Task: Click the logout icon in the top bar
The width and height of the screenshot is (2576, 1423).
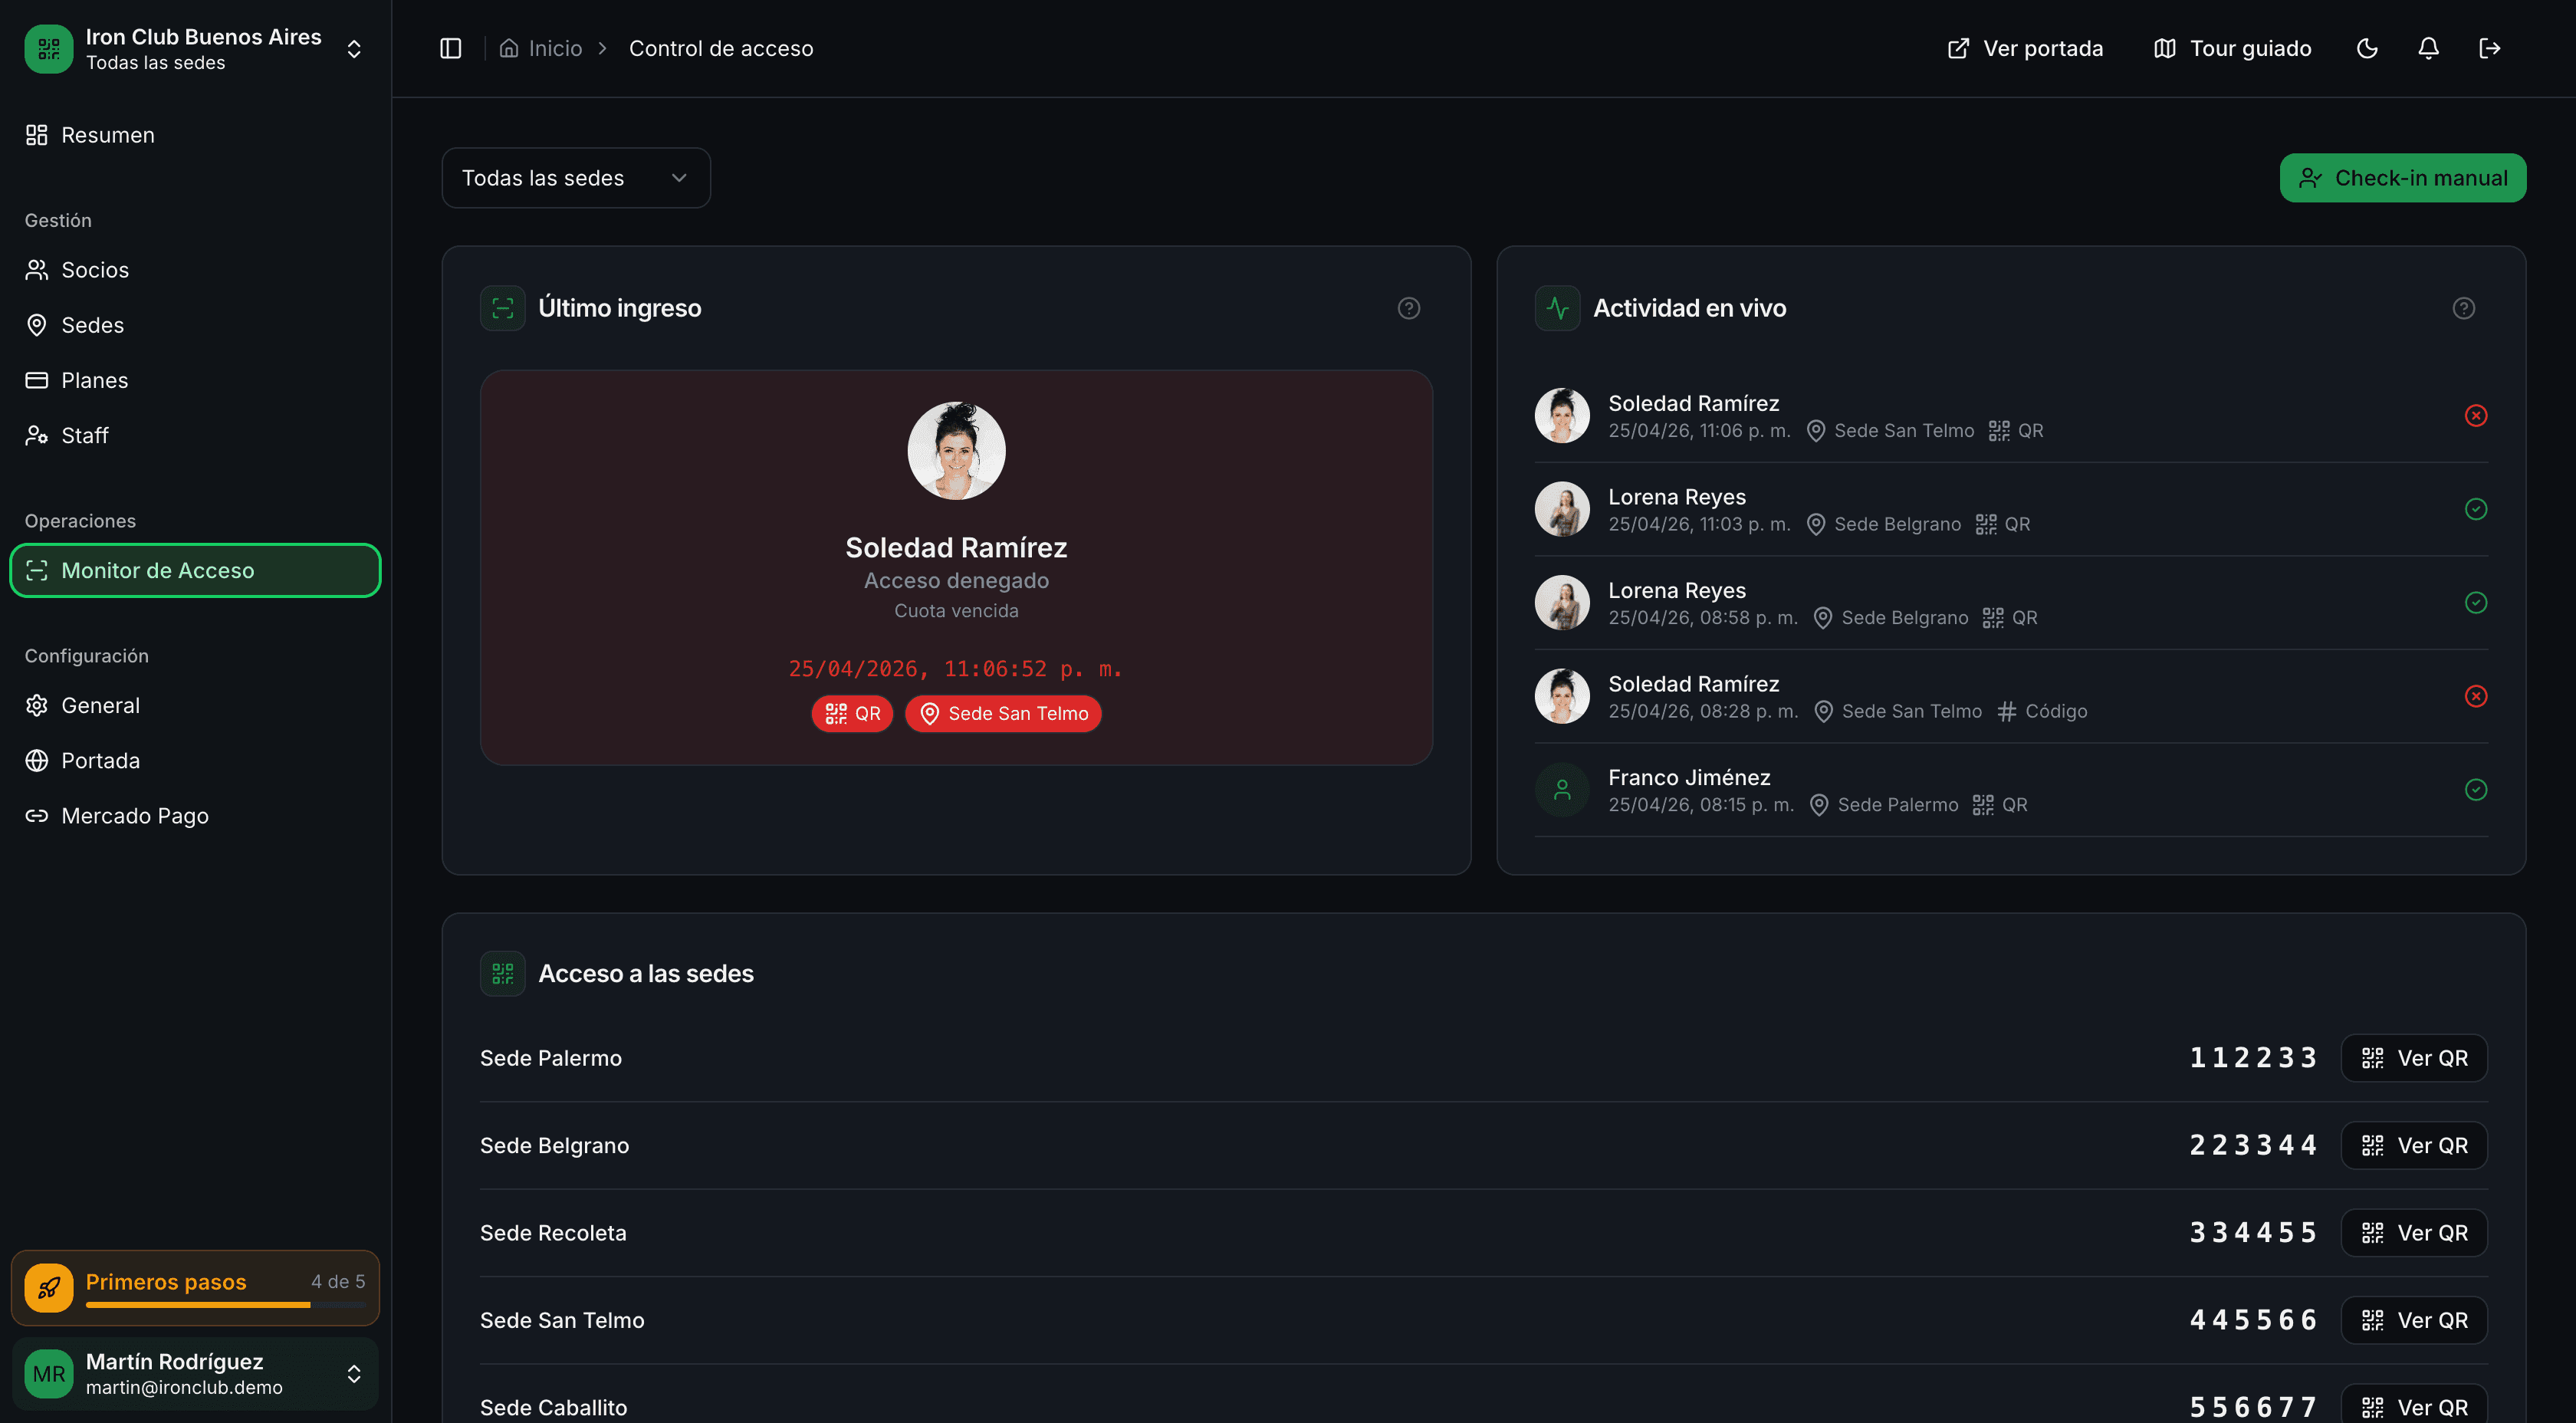Action: [x=2489, y=48]
